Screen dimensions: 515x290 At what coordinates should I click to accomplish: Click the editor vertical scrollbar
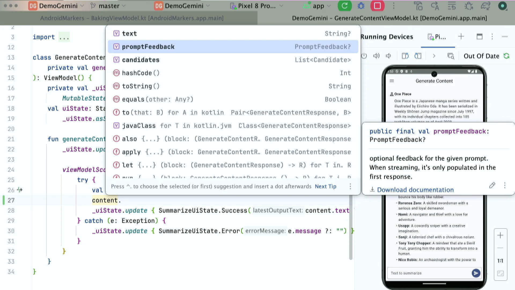point(351,227)
